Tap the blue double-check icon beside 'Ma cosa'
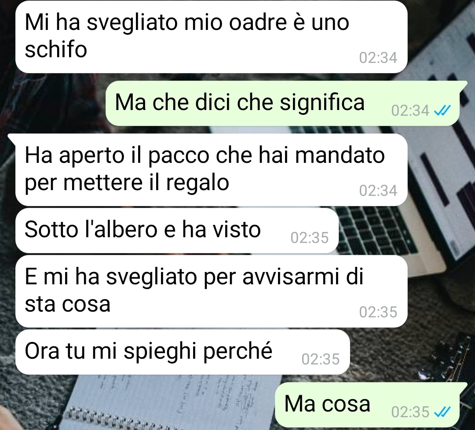The width and height of the screenshot is (475, 430). click(x=442, y=412)
